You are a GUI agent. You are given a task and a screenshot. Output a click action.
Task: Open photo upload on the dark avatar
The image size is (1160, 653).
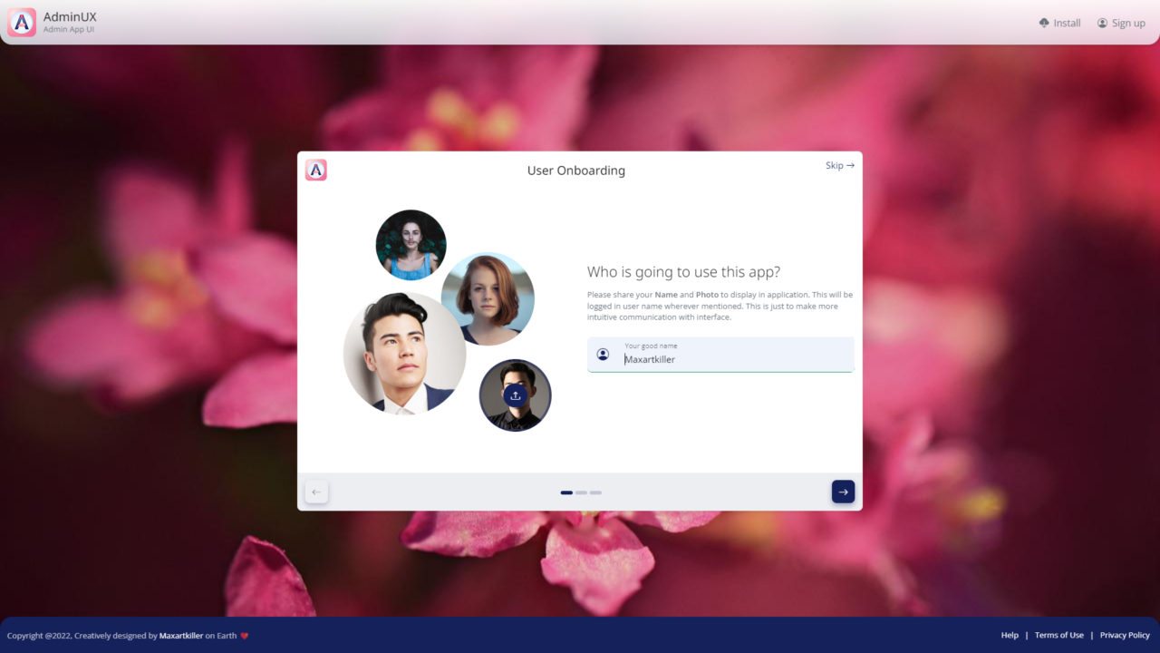click(x=515, y=395)
